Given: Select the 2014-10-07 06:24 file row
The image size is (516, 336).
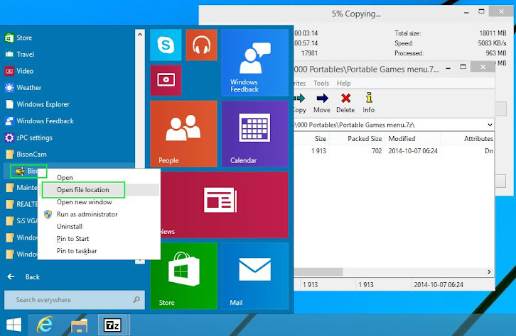Looking at the screenshot, I should click(x=394, y=151).
